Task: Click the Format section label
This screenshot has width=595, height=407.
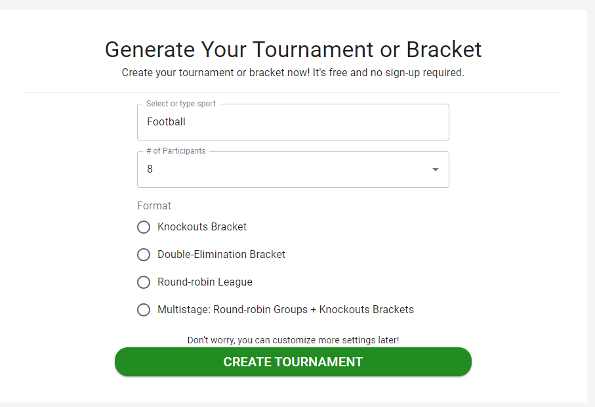Action: (x=154, y=206)
